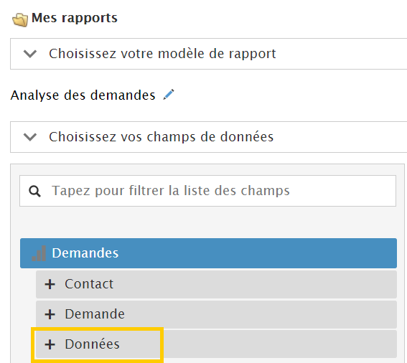Click the Mes rapports heading
407x363 pixels.
pyautogui.click(x=75, y=18)
